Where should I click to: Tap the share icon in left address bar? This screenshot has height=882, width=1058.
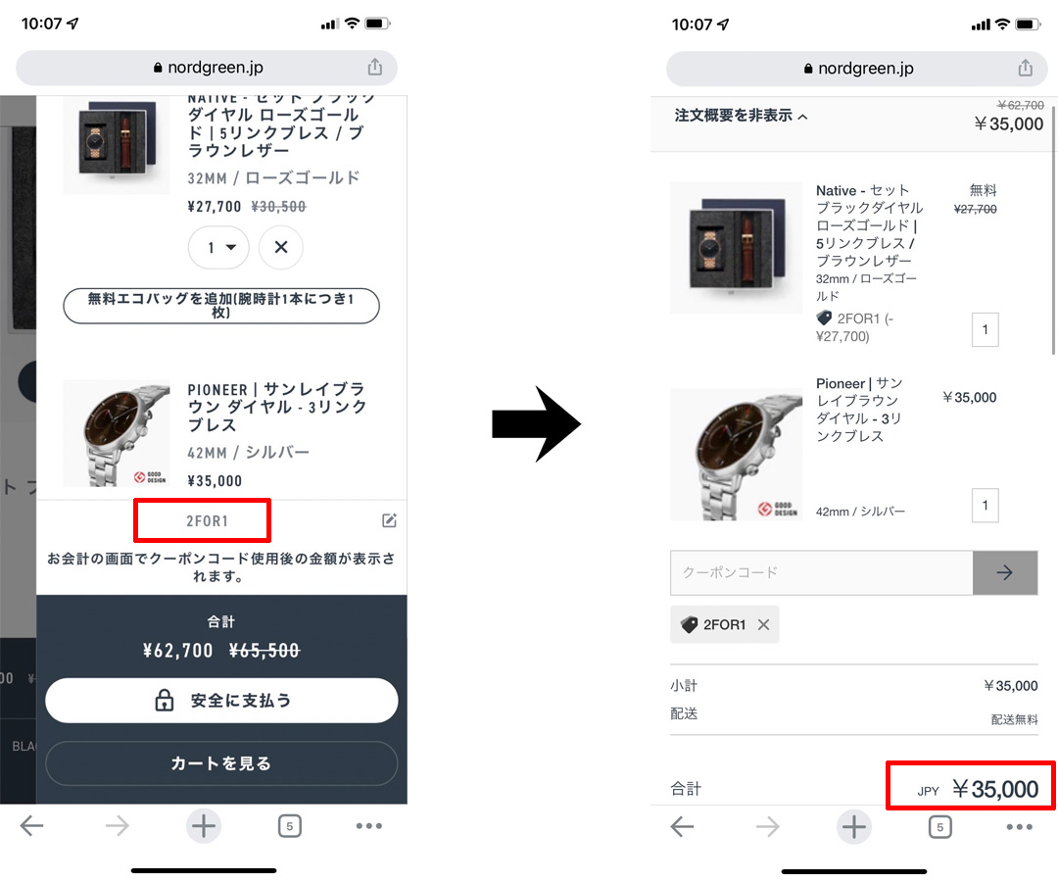point(374,67)
